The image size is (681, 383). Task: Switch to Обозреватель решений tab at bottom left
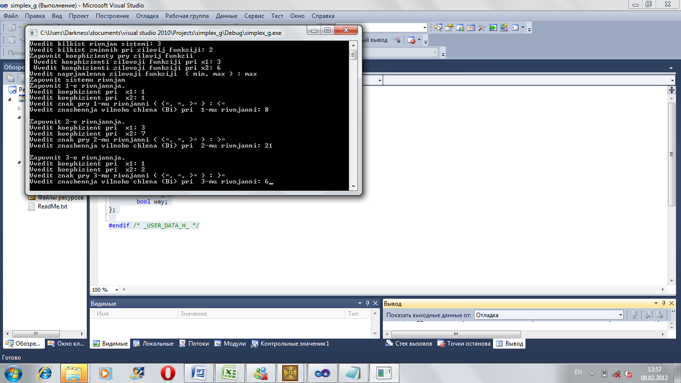coord(23,344)
